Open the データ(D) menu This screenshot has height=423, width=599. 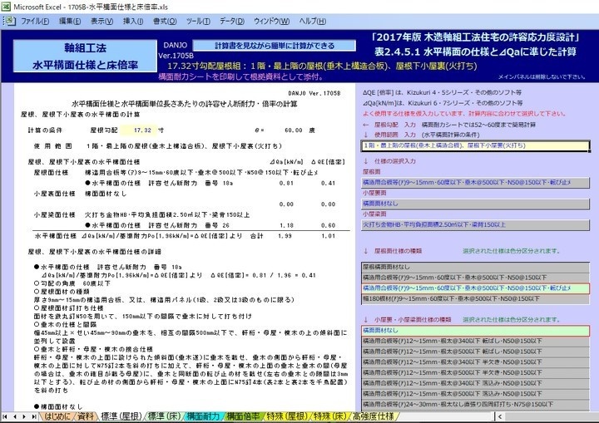(232, 21)
